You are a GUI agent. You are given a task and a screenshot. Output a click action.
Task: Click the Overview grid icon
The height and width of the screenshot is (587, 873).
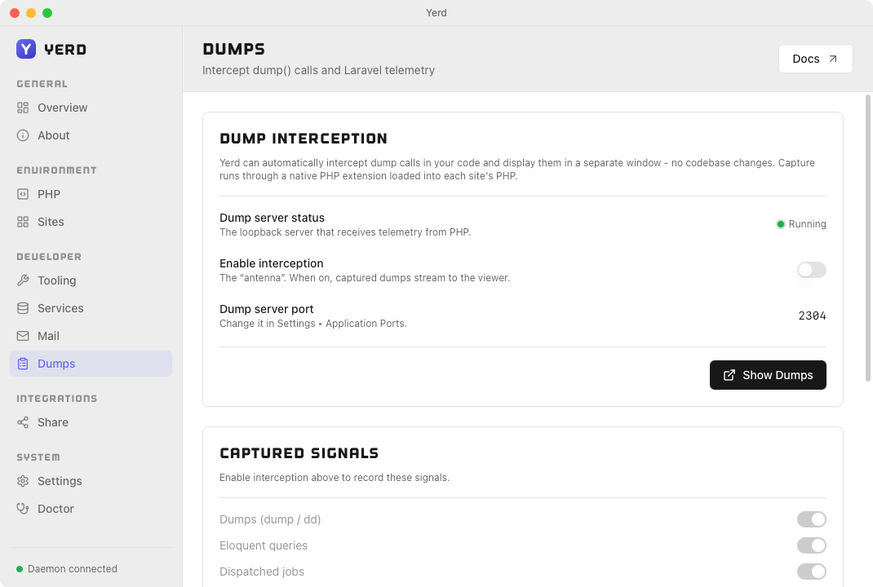click(23, 108)
